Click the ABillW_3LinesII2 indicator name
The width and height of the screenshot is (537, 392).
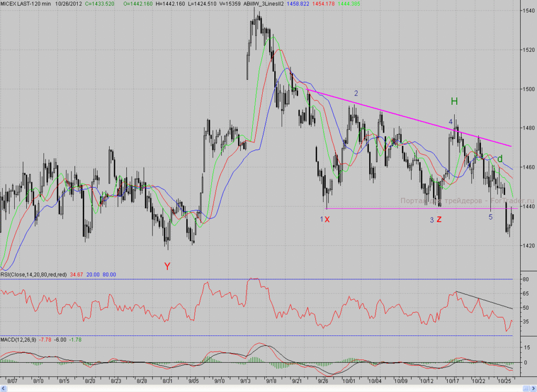pos(263,4)
